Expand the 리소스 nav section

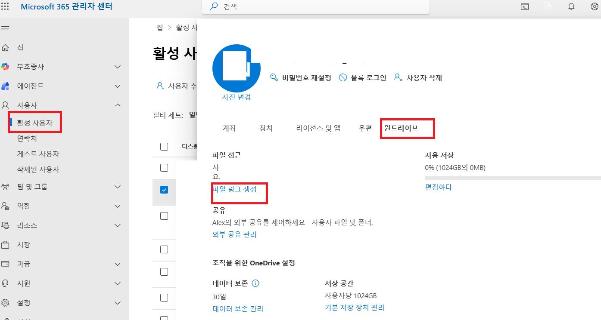[x=118, y=225]
